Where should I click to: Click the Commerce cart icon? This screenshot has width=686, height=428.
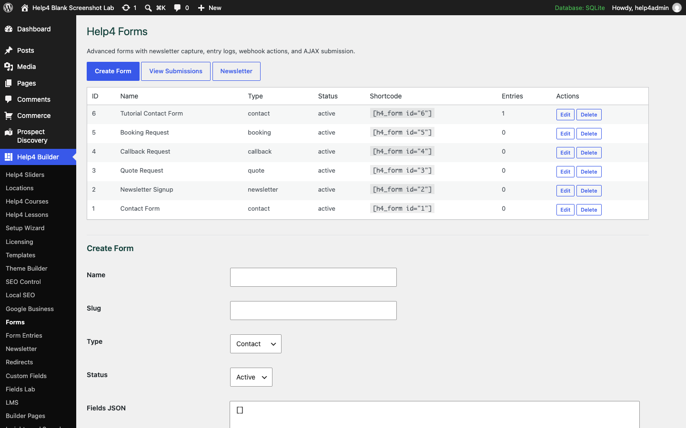pos(9,116)
